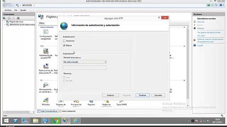Select Página de inicio tree node
Screen dimensions: 227x127
(16, 22)
